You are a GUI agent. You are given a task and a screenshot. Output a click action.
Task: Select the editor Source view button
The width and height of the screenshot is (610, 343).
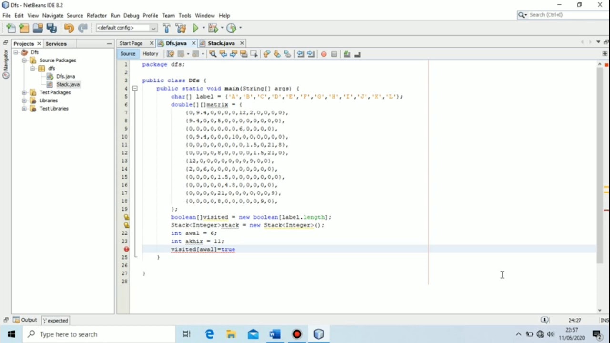pyautogui.click(x=128, y=54)
